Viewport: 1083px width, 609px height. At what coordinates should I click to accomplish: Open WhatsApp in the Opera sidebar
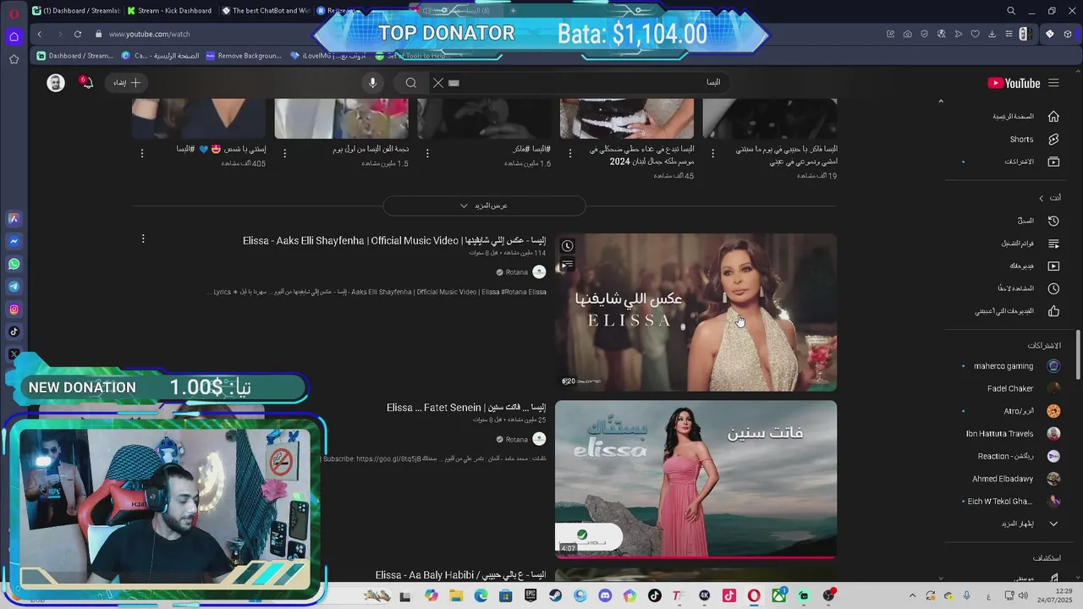click(14, 264)
